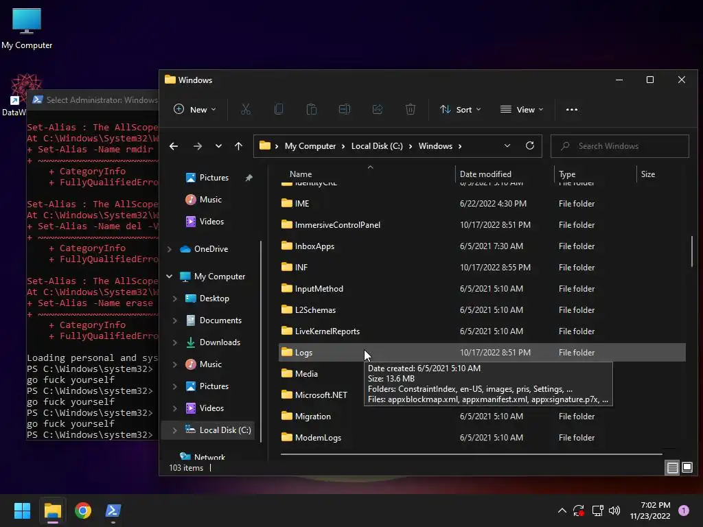Open the See more ellipsis menu
Viewport: 703px width, 527px height.
(572, 109)
